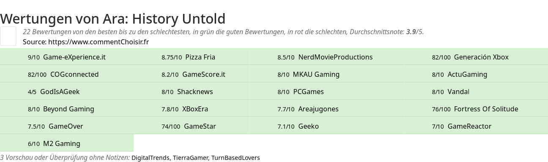The height and width of the screenshot is (162, 548).
Task: Select the Beyond Gaming rating
Action: (61, 109)
